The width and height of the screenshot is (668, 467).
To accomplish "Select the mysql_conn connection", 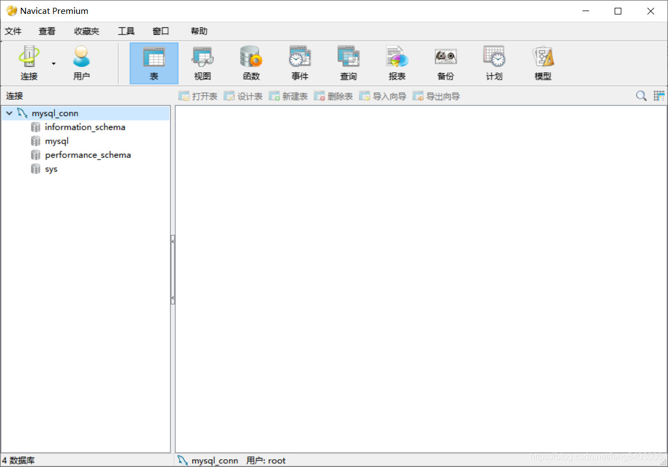I will click(55, 113).
